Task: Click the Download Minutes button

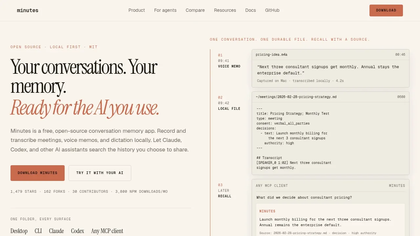Action: 37,173
